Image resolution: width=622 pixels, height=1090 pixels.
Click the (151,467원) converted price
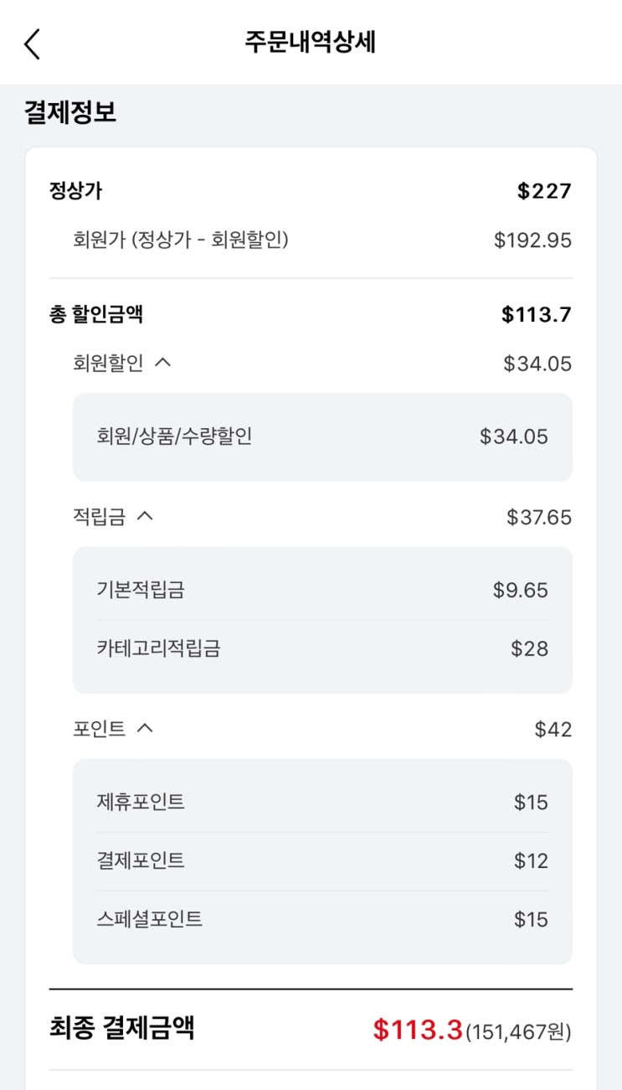519,1032
